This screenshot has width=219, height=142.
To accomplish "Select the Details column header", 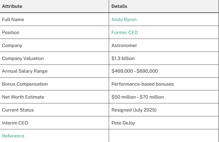I will tap(119, 6).
